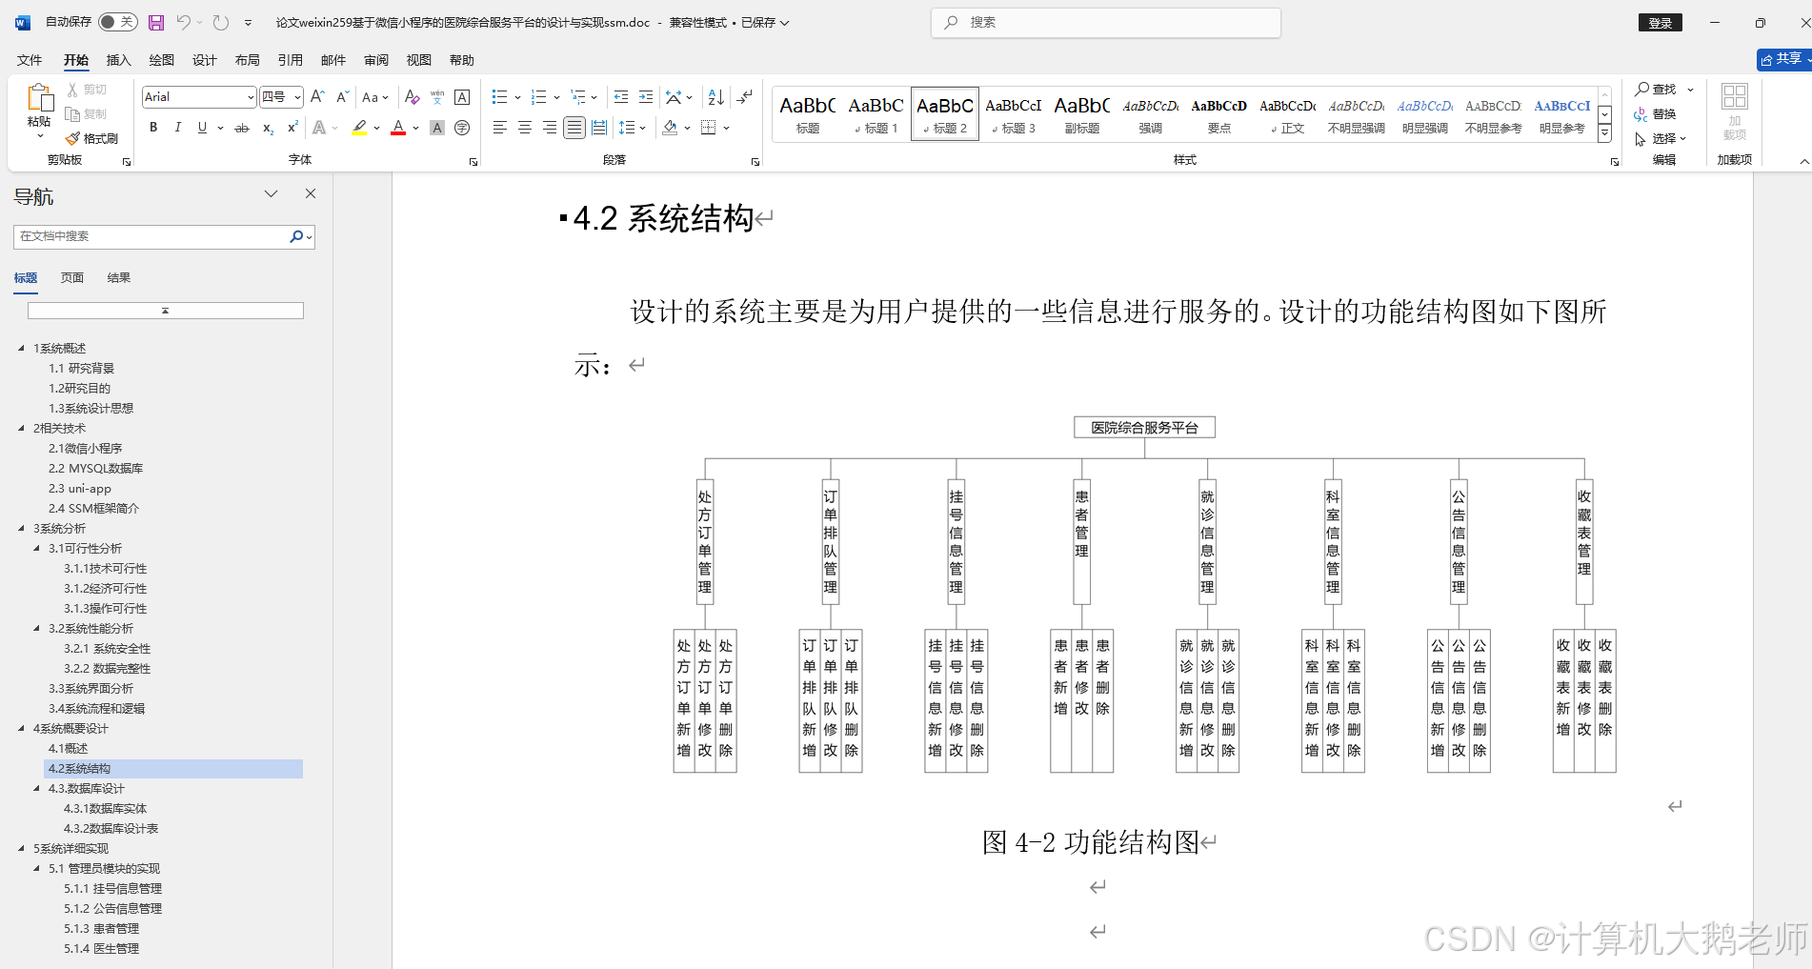Pick the font color red A button
The width and height of the screenshot is (1812, 969).
tap(398, 128)
